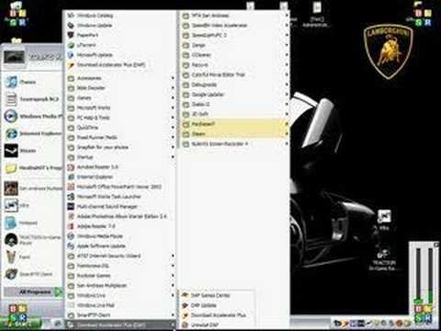Image resolution: width=441 pixels, height=331 pixels.
Task: Adjust the left volume meter slider
Action: point(418,276)
